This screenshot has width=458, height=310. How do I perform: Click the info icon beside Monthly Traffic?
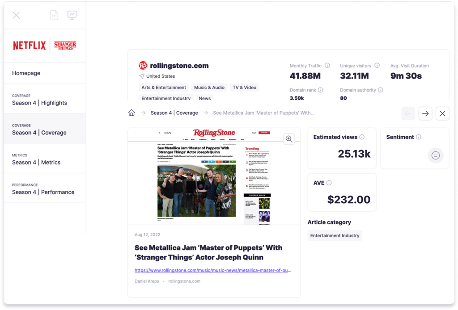point(327,66)
